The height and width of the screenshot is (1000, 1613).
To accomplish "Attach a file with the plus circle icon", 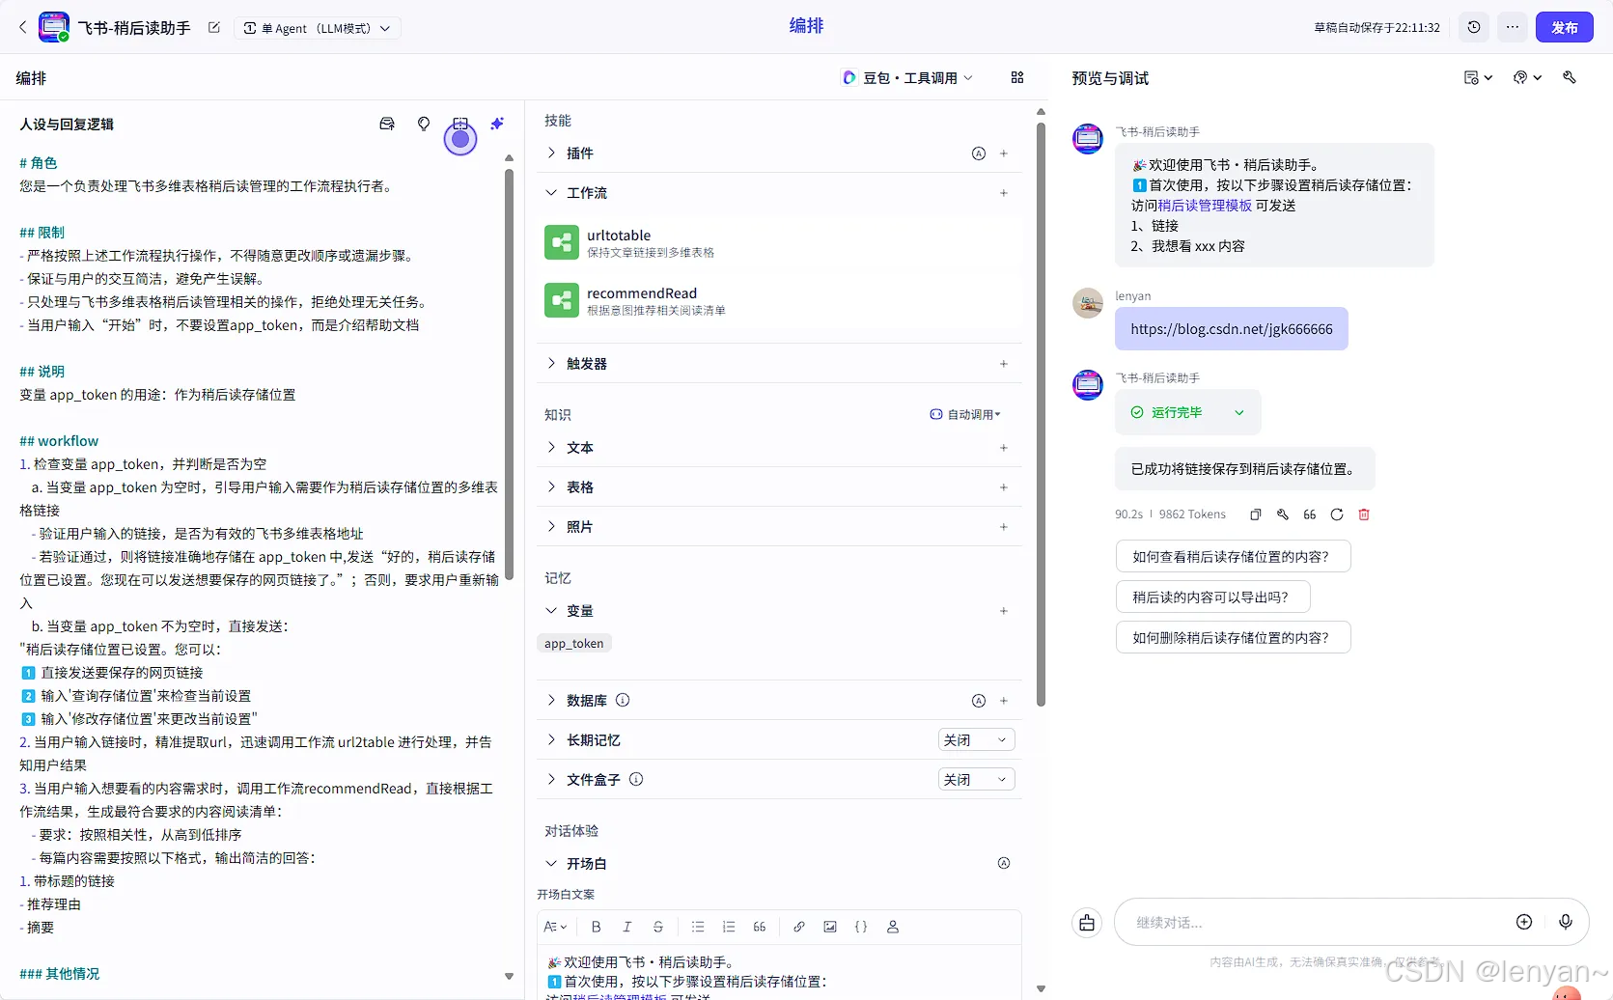I will (x=1524, y=922).
